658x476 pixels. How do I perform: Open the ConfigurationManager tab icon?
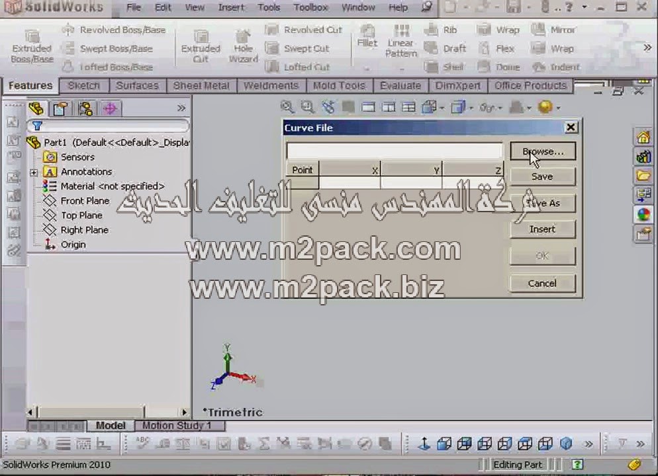tap(85, 108)
